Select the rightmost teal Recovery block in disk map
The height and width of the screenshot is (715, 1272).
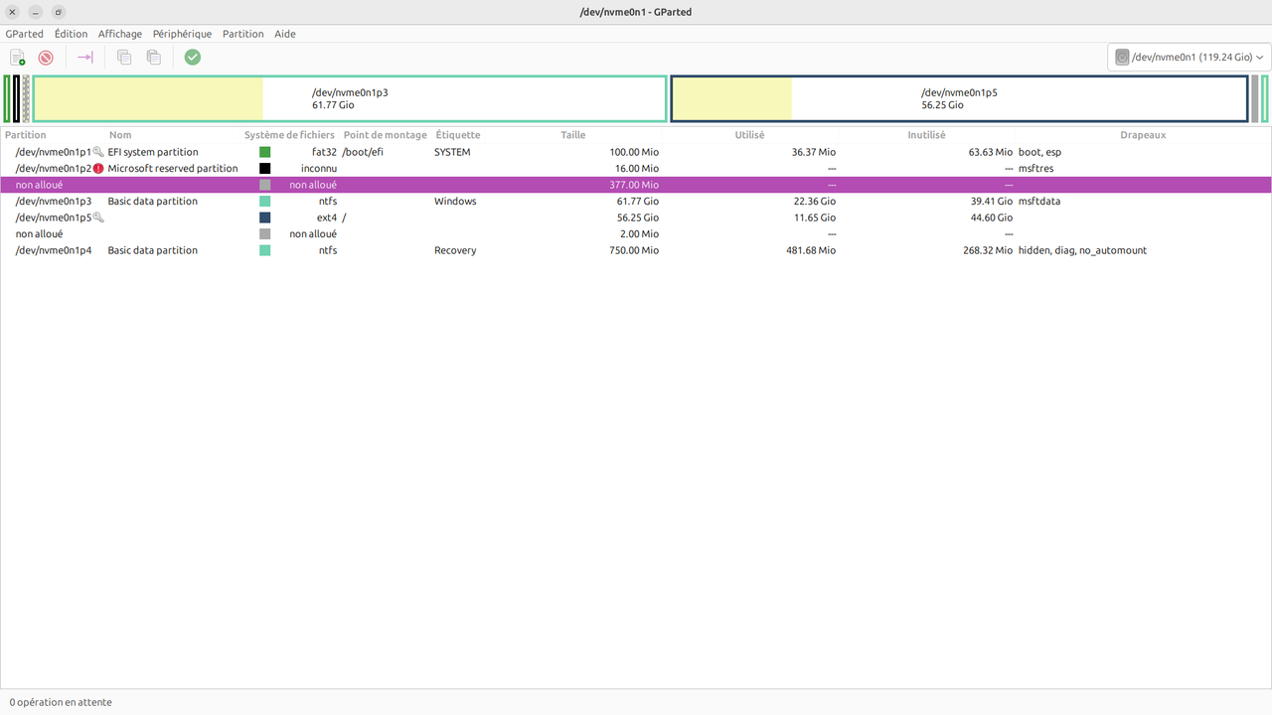[1265, 98]
